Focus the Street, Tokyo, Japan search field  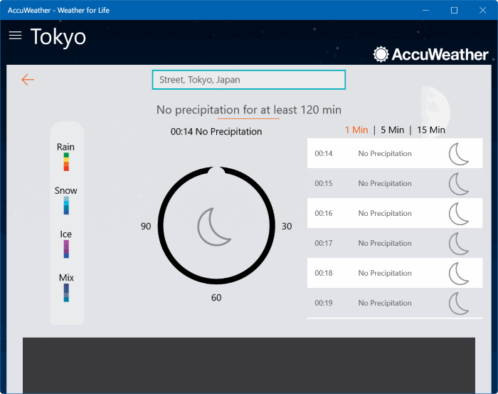249,80
